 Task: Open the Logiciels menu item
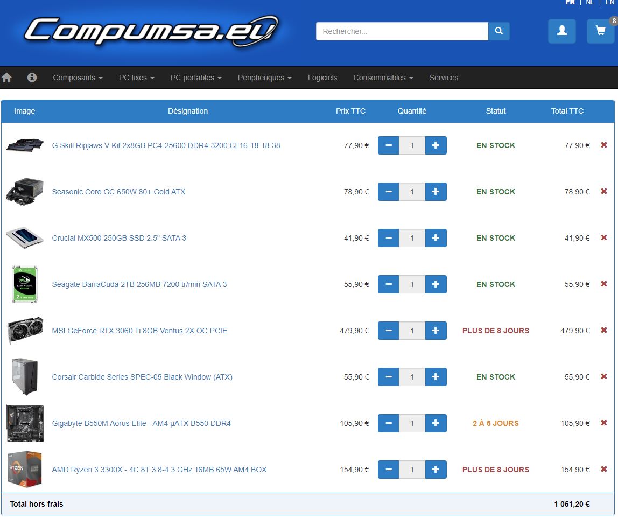tap(322, 78)
